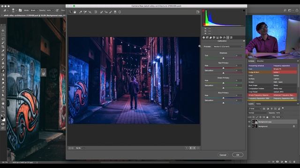The image size is (300, 168).
Task: Open the layer Fill dropdown arrow
Action: pyautogui.click(x=282, y=117)
